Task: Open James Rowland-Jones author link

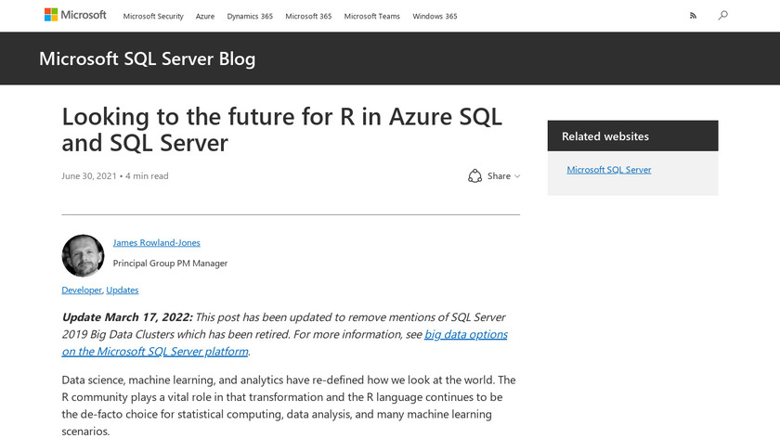Action: tap(156, 243)
